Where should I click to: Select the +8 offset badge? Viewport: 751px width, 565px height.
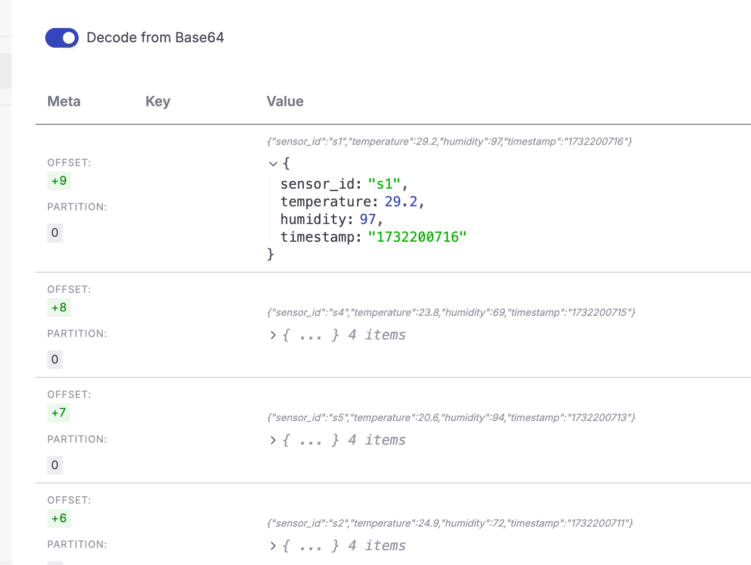pos(59,308)
